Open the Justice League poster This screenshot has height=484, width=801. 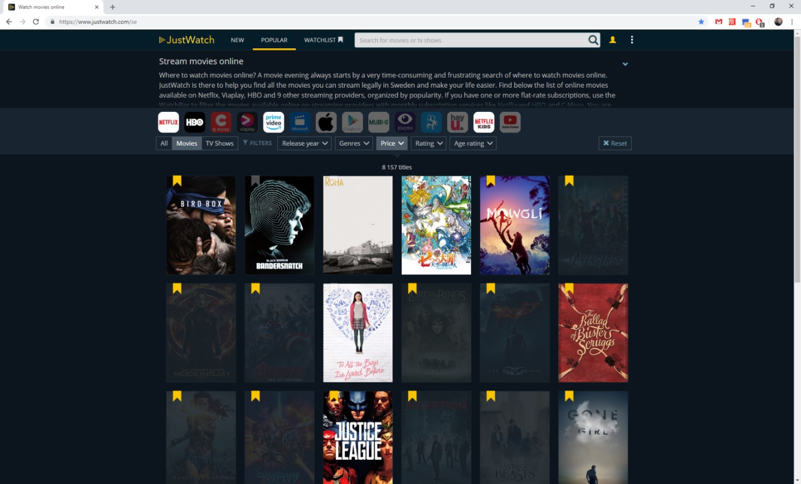[357, 437]
